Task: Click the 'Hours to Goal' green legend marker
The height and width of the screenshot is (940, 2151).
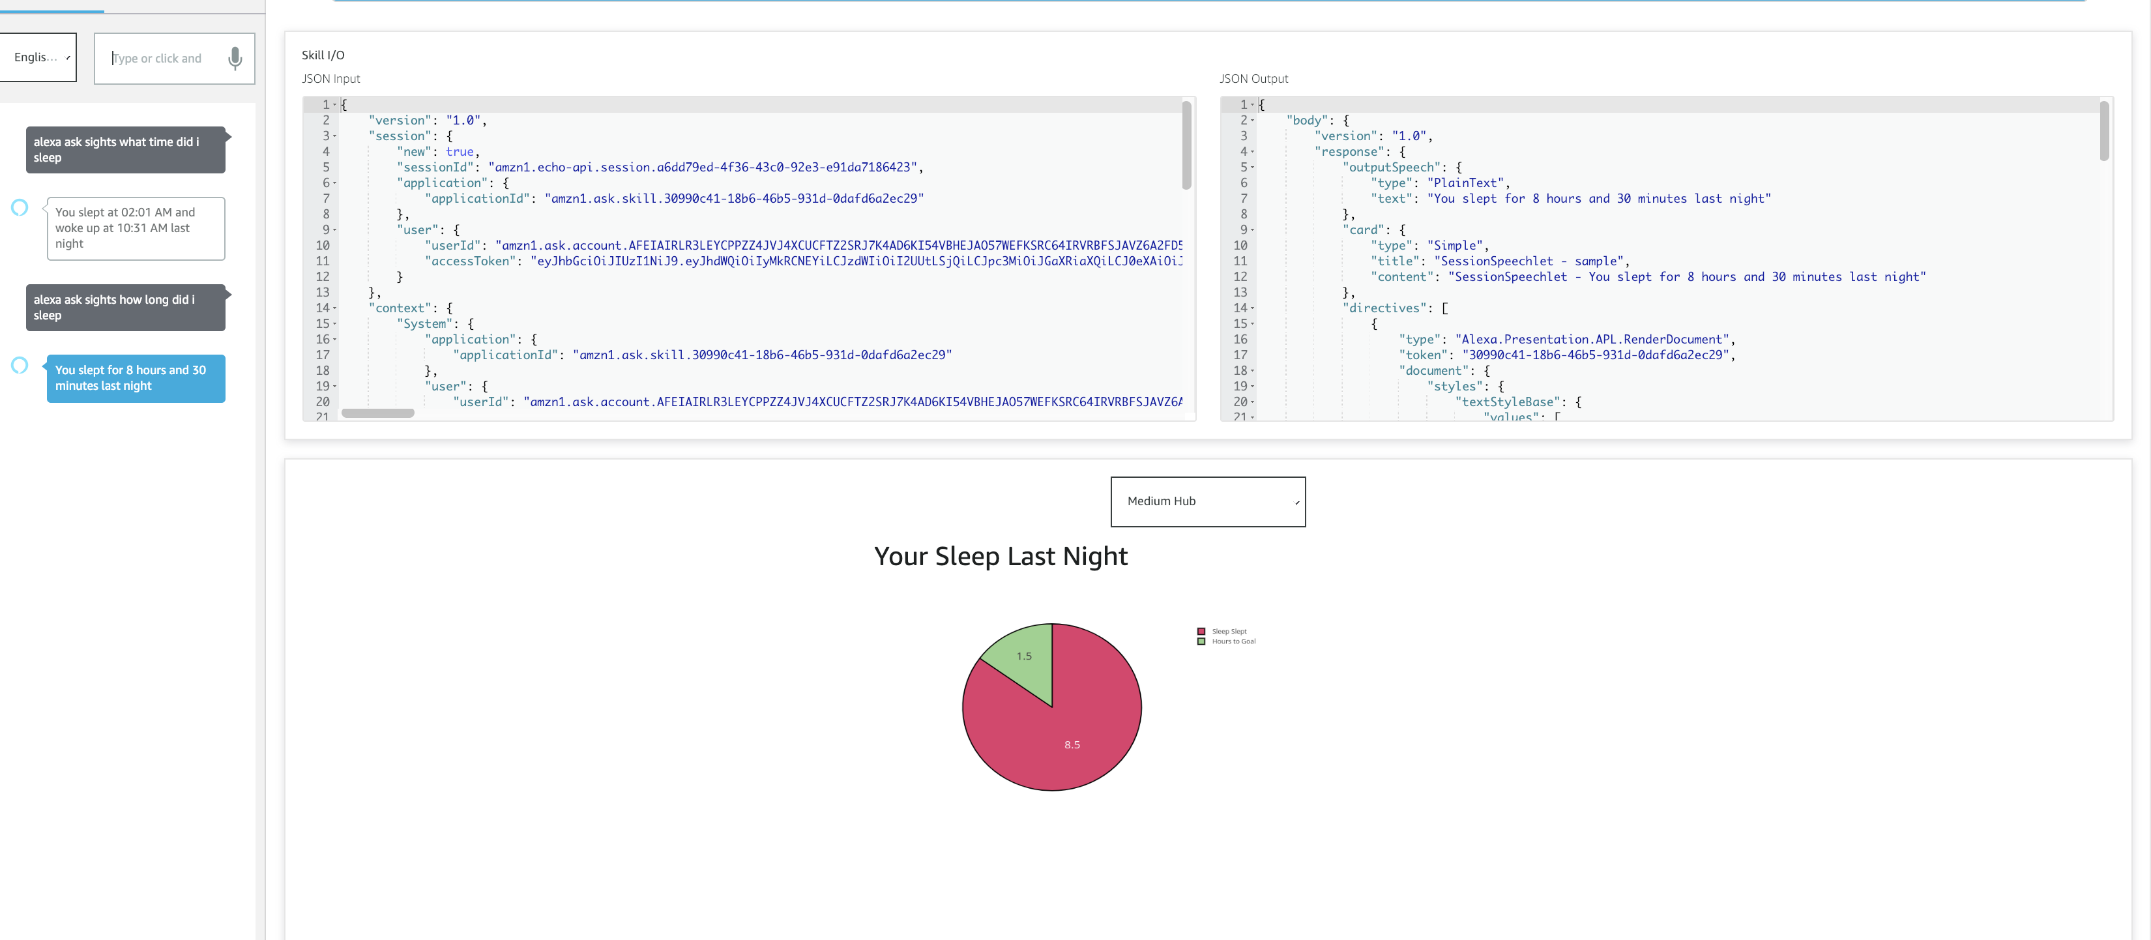Action: pos(1201,641)
